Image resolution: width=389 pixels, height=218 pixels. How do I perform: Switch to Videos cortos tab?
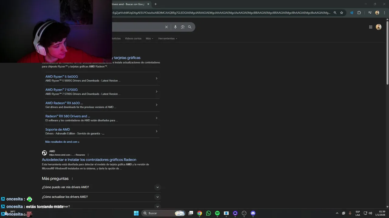(133, 38)
